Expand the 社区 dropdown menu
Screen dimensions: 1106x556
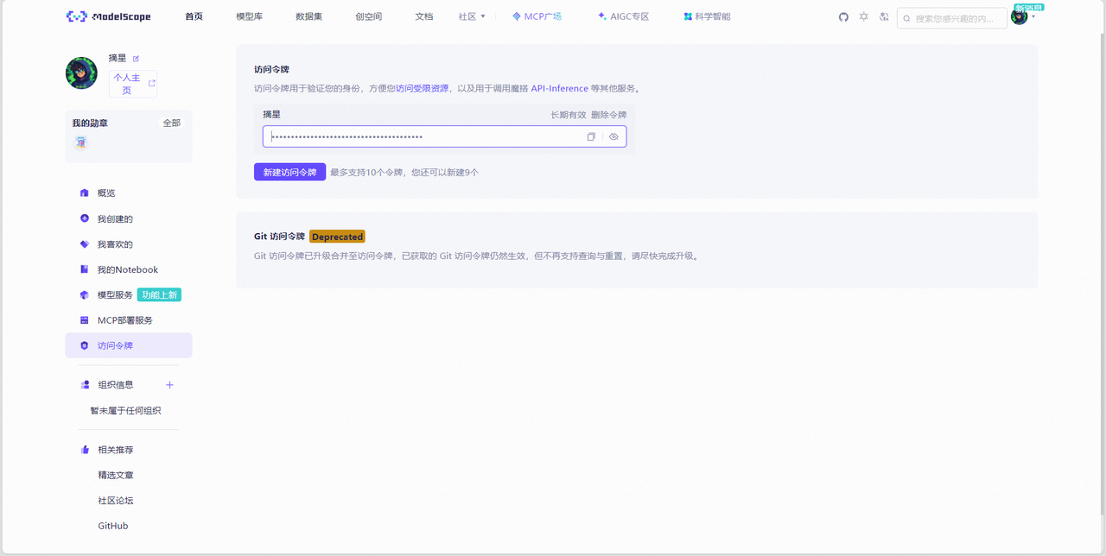[x=472, y=16]
